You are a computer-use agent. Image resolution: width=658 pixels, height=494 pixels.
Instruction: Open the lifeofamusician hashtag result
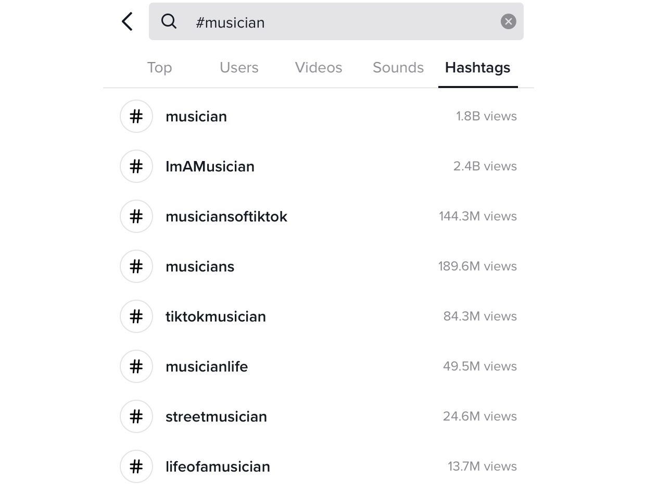(319, 466)
